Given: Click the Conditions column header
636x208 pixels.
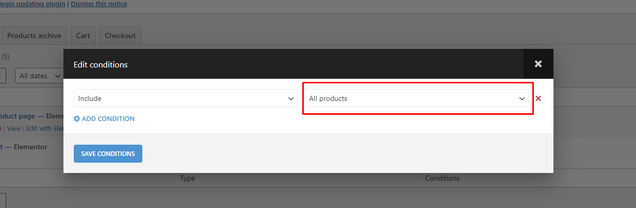Looking at the screenshot, I should pos(442,179).
